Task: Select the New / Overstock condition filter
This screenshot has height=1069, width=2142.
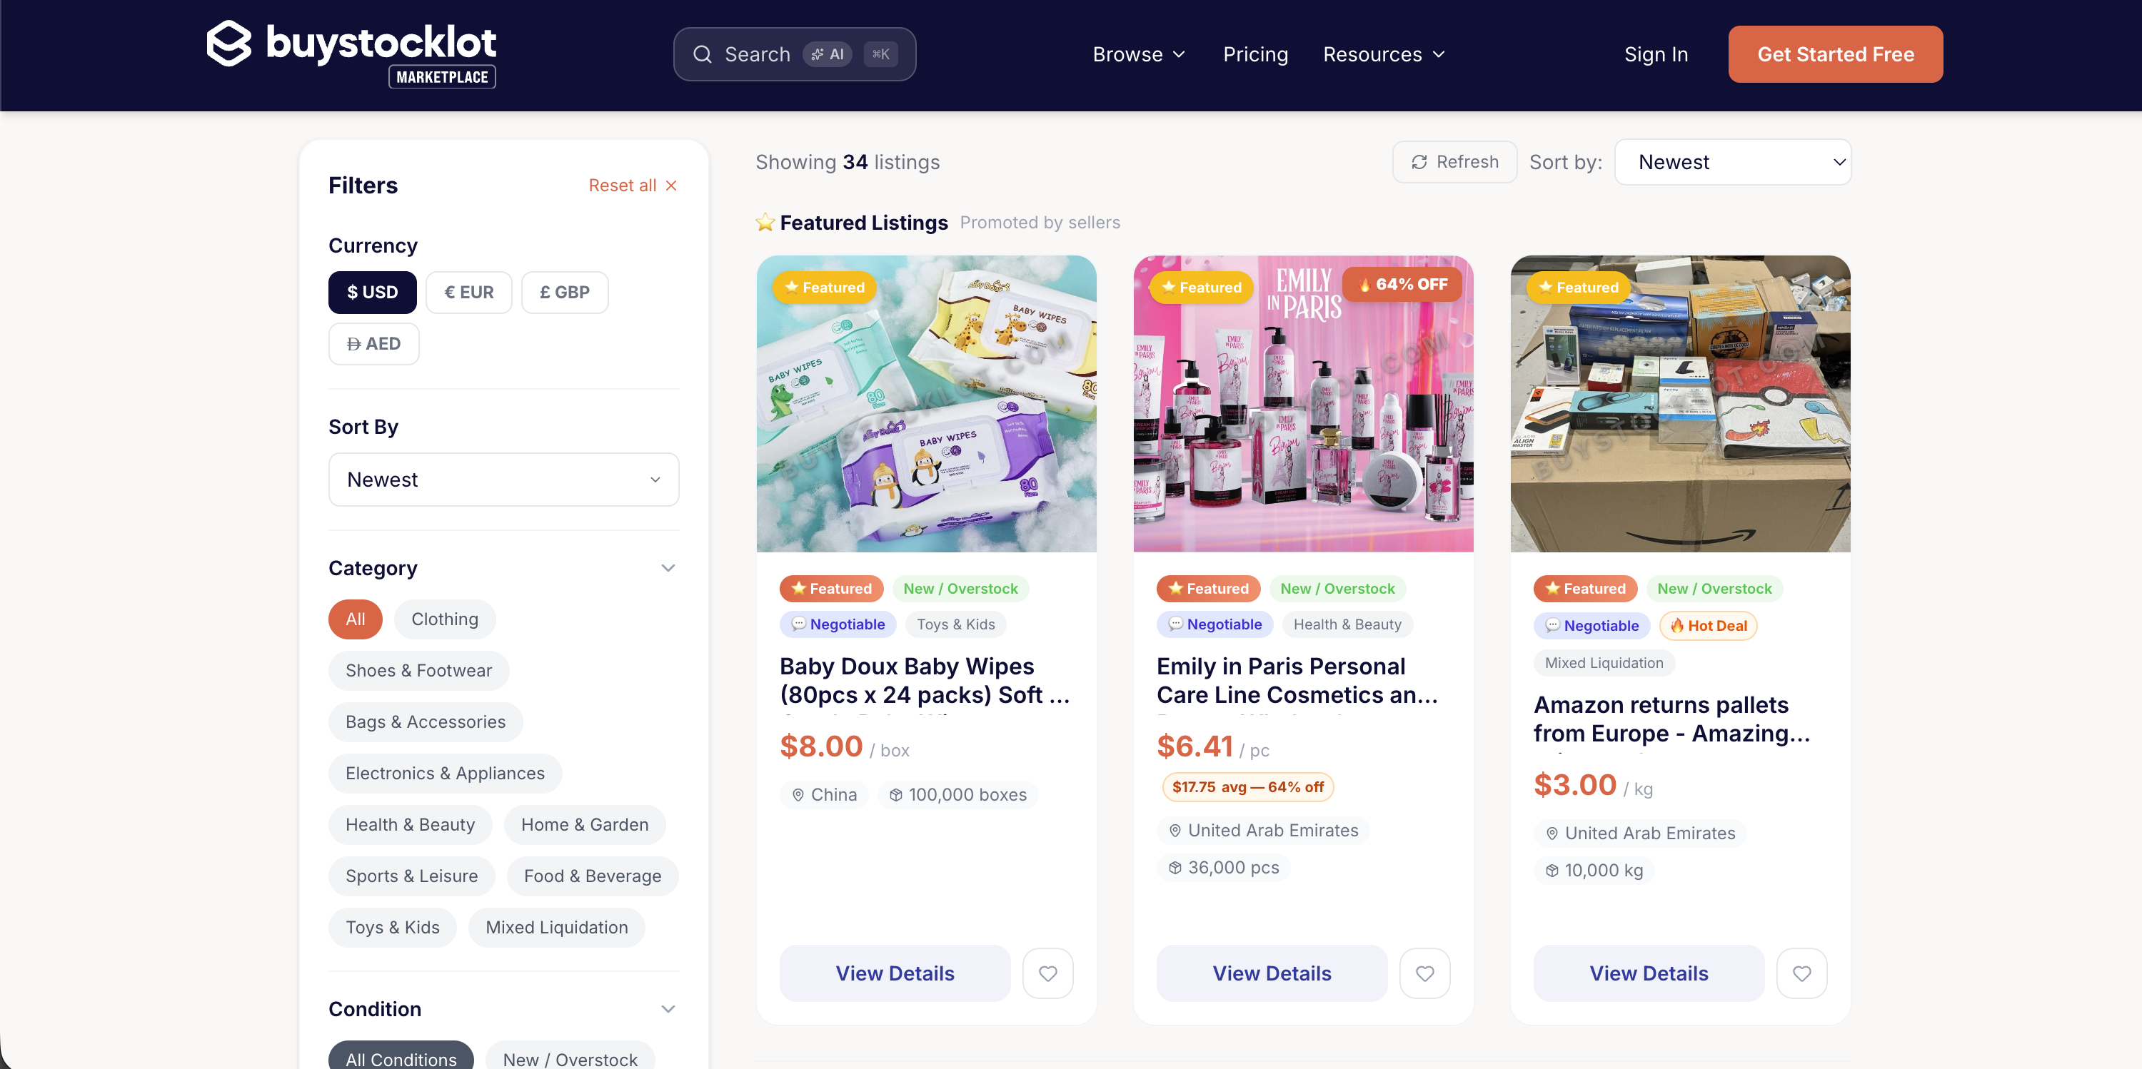Action: (569, 1058)
